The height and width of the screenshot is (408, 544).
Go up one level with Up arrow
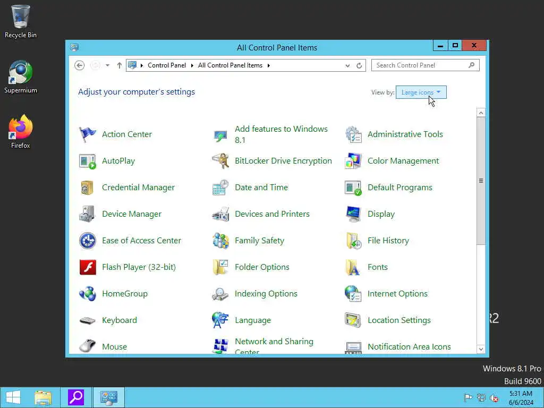[x=119, y=65]
